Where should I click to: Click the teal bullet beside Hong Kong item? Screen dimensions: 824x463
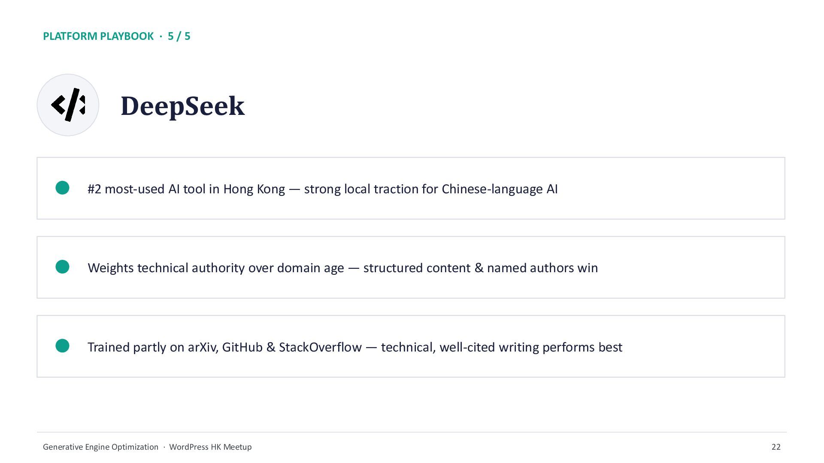(x=63, y=188)
